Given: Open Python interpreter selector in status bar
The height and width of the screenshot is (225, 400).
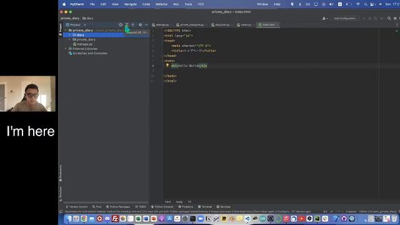Looking at the screenshot, I should click(377, 211).
